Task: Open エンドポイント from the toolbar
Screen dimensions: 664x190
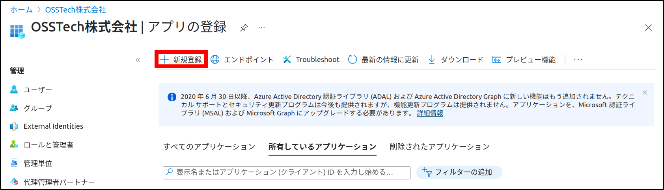Action: tap(242, 60)
